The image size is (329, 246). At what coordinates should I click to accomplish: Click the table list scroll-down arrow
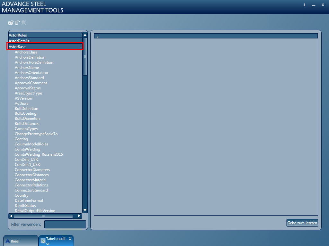[85, 210]
